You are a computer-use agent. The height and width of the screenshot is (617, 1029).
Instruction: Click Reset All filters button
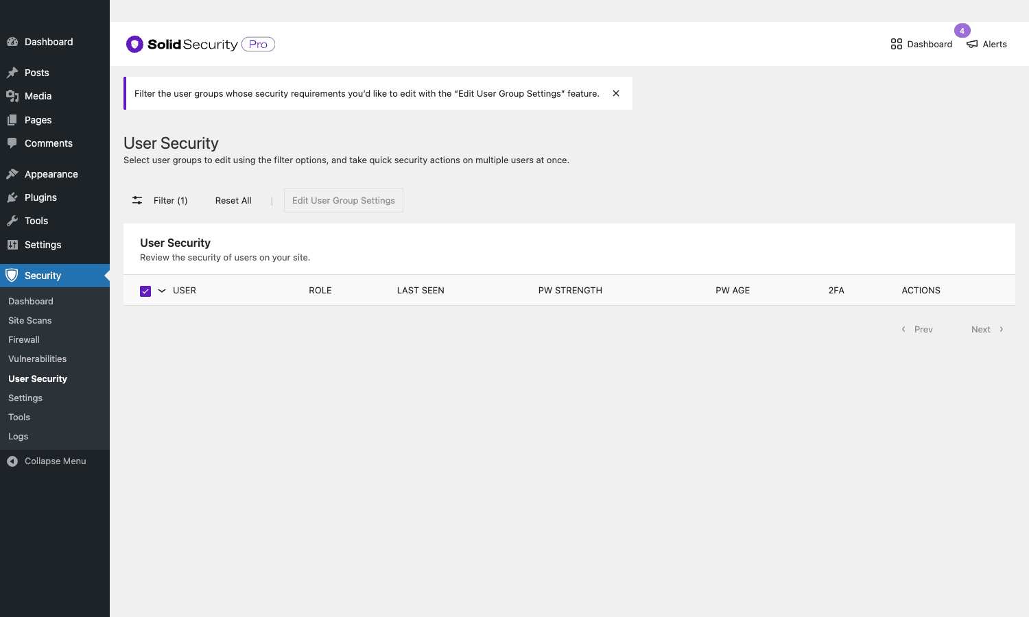click(233, 200)
